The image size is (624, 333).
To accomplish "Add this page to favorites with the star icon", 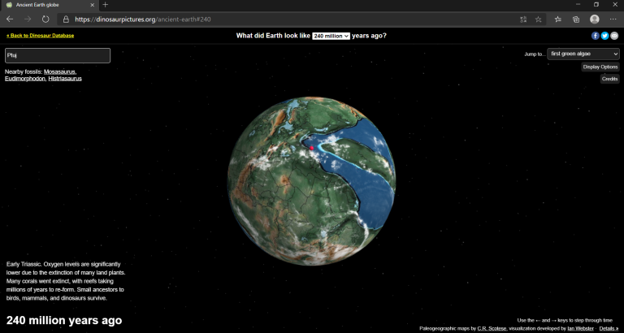I will click(538, 19).
